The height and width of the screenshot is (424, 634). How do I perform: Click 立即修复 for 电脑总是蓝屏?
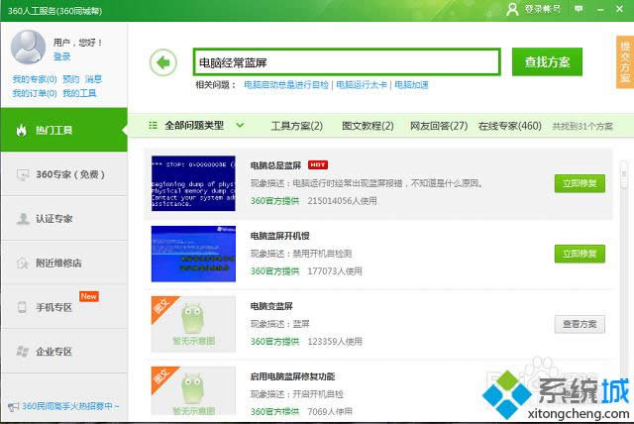click(579, 183)
